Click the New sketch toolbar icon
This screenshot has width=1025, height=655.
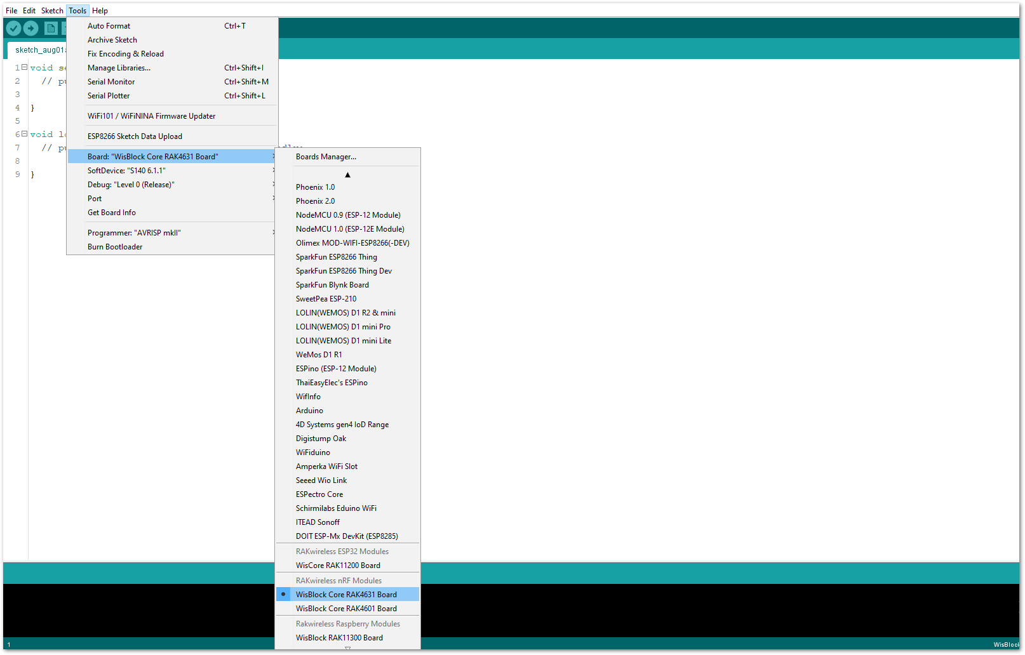[51, 29]
